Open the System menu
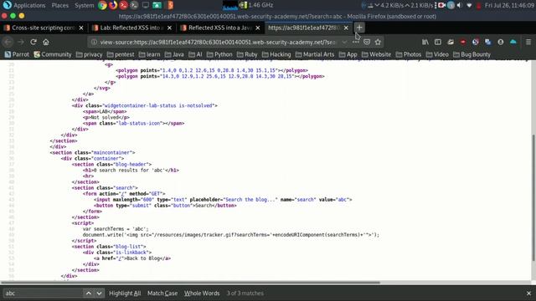Image resolution: width=536 pixels, height=301 pixels. (84, 5)
